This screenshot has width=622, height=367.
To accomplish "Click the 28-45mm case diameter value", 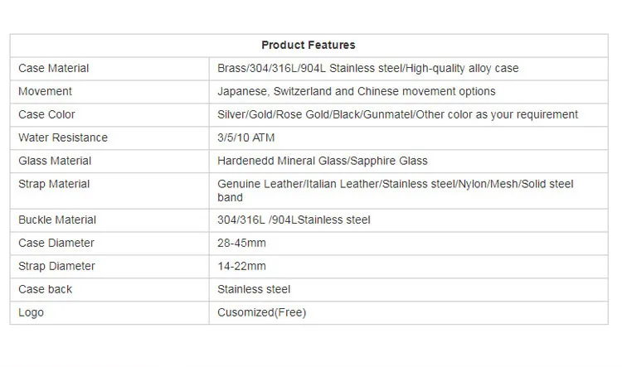I will (241, 243).
